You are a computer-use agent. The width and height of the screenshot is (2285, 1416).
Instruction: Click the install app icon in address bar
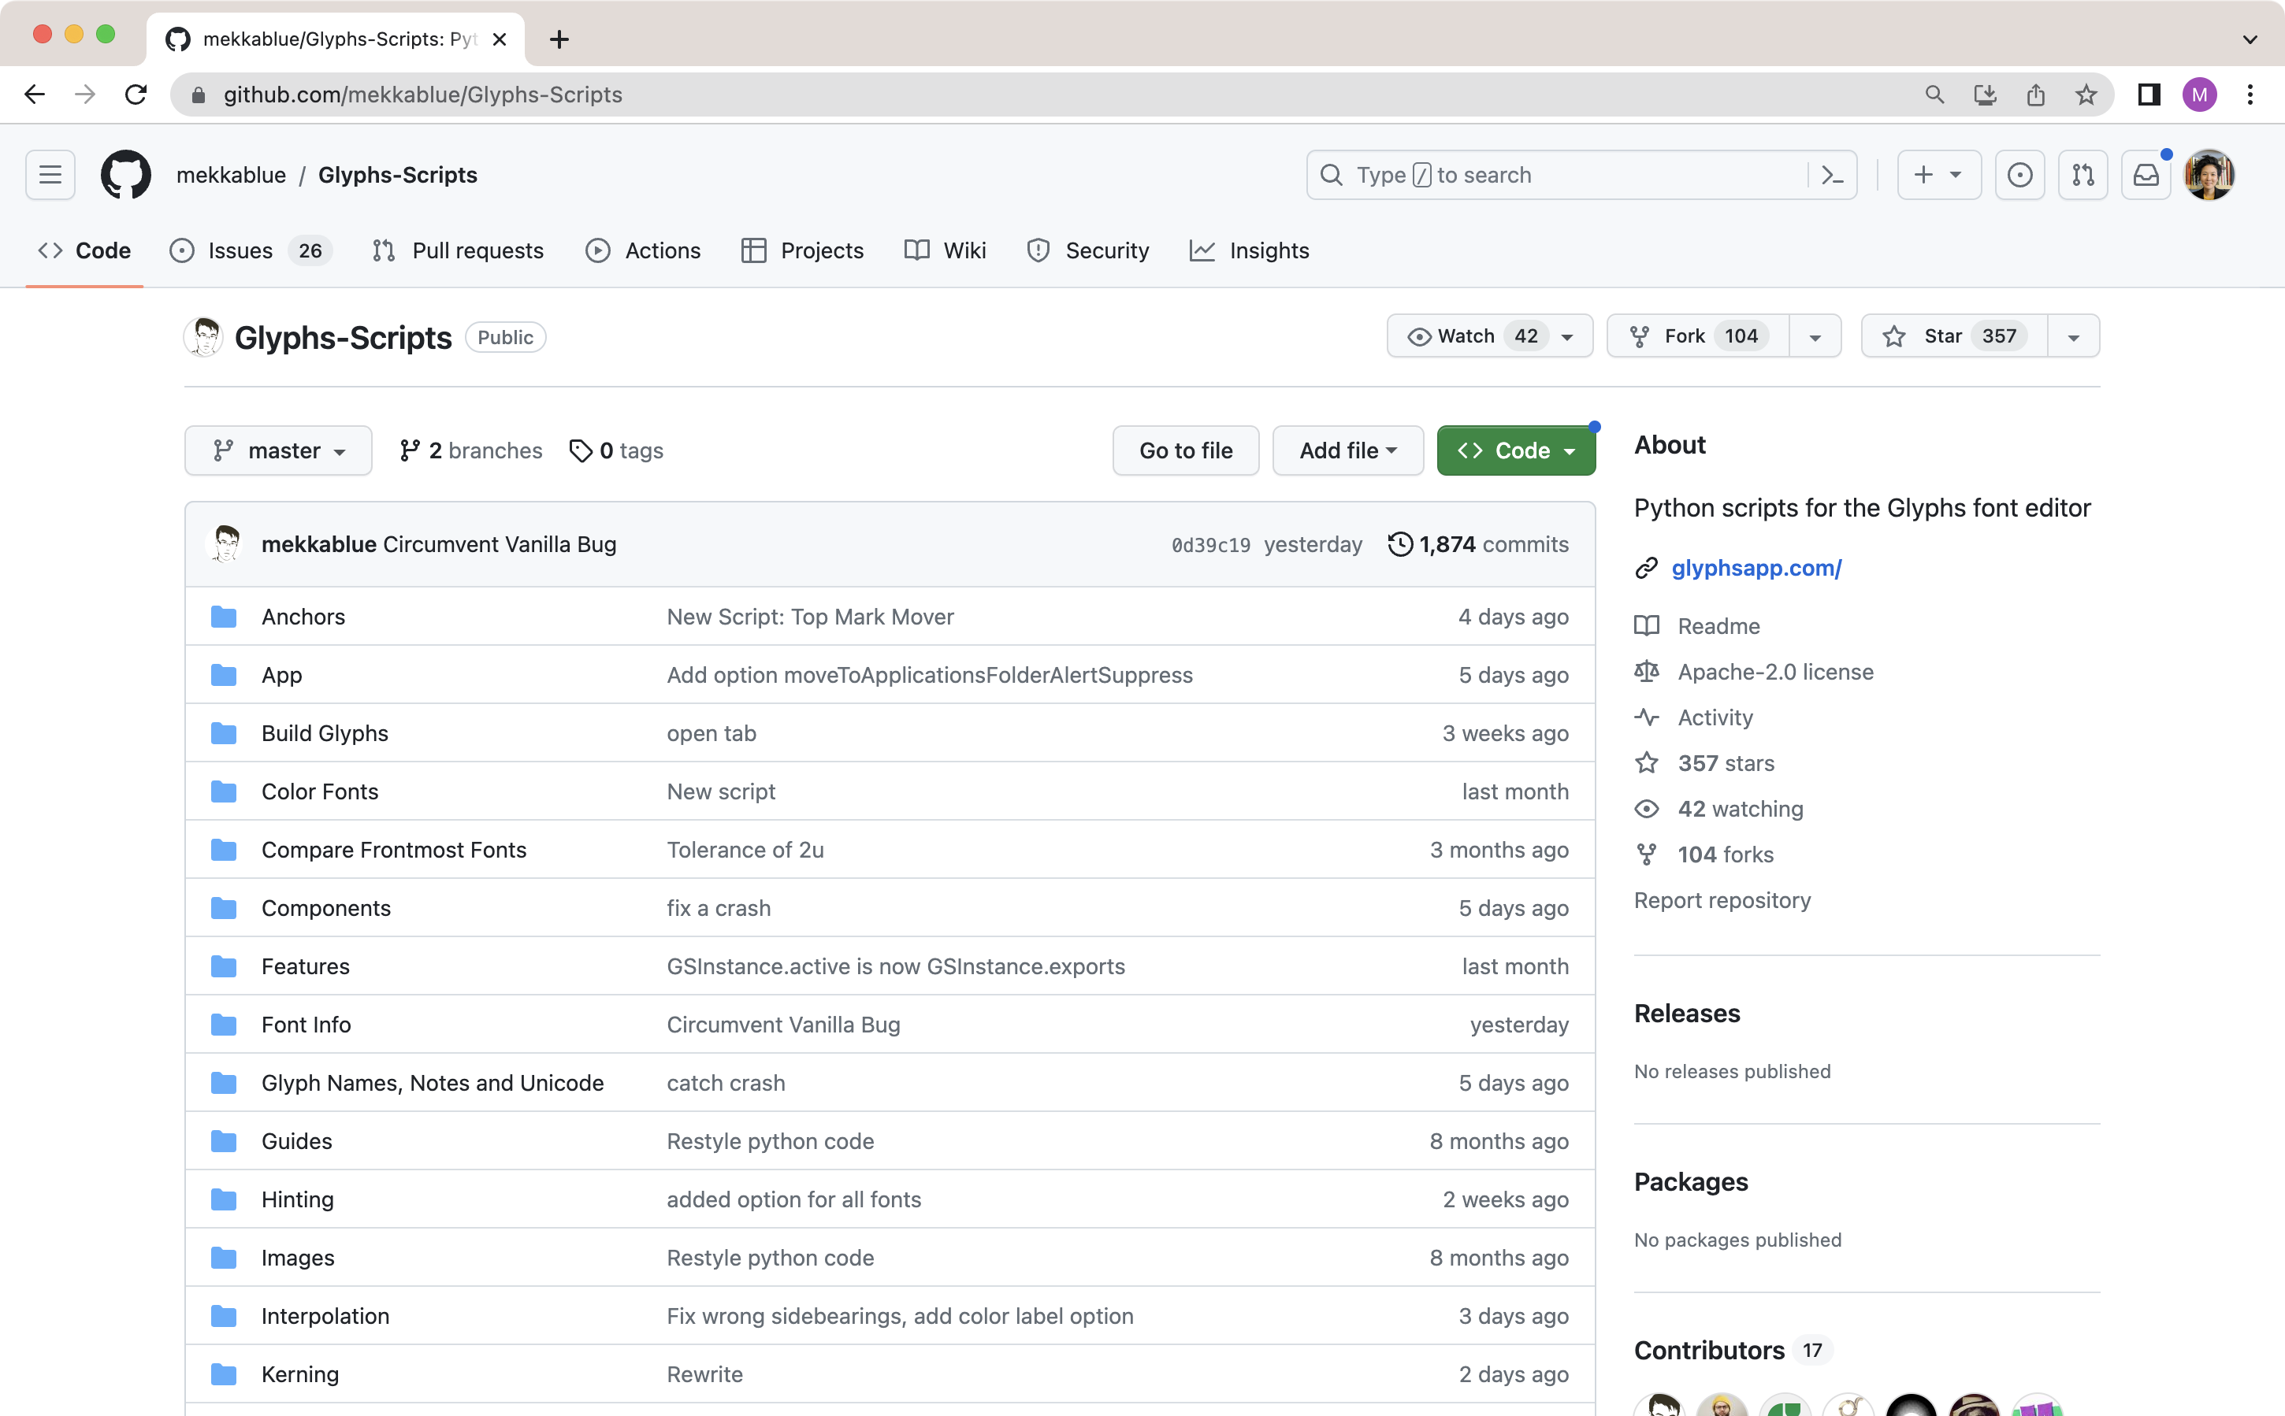coord(1984,95)
